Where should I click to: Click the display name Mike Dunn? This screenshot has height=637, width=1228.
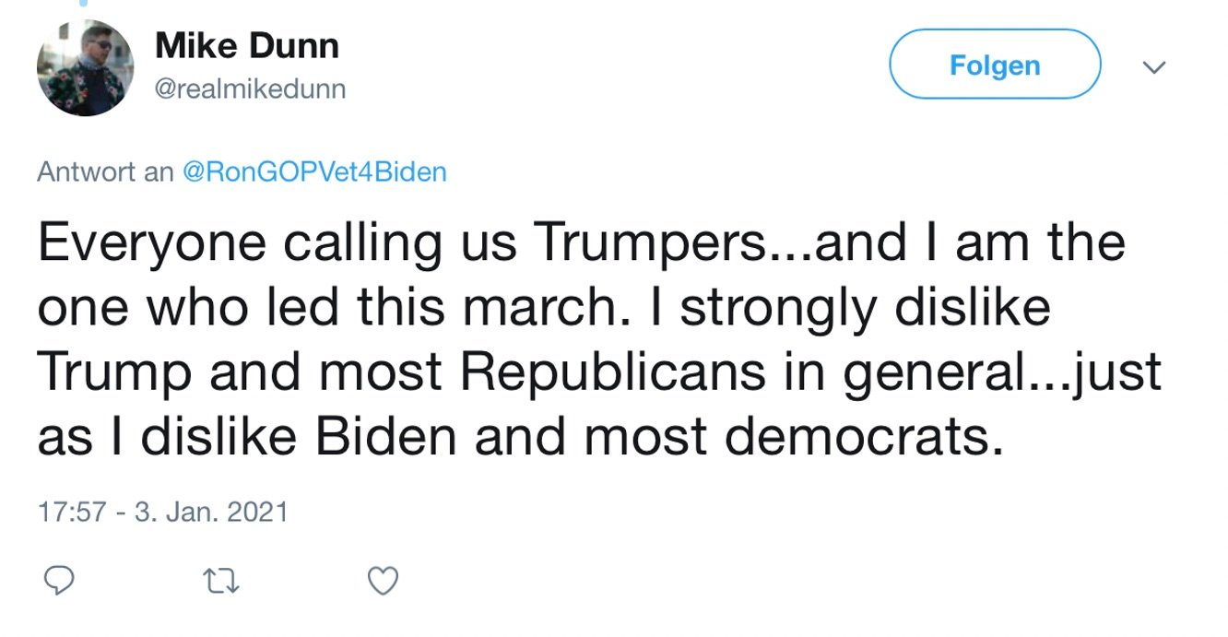[x=247, y=45]
